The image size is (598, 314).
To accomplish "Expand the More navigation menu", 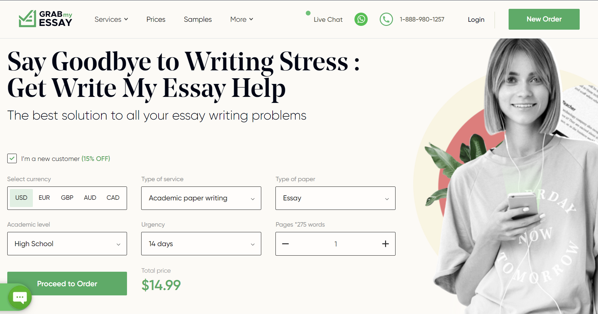I will click(242, 19).
